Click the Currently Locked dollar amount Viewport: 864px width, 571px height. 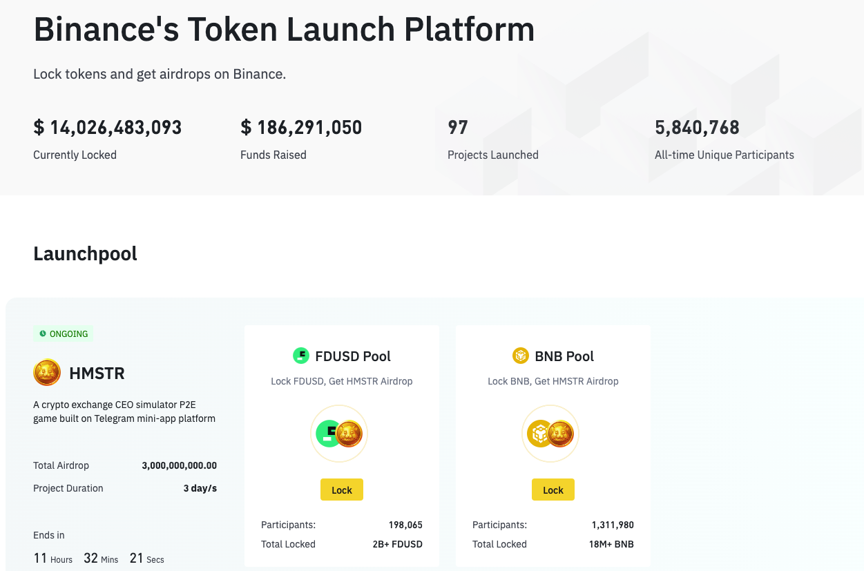tap(108, 128)
